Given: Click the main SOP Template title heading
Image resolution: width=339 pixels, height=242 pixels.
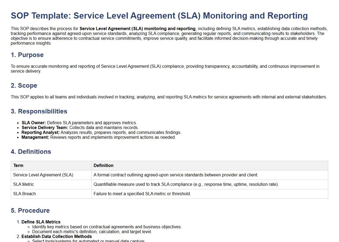Looking at the screenshot, I should [x=159, y=16].
